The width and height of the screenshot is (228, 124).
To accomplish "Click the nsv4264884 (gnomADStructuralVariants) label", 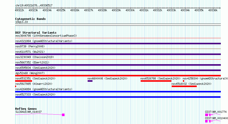I will point(44,89).
